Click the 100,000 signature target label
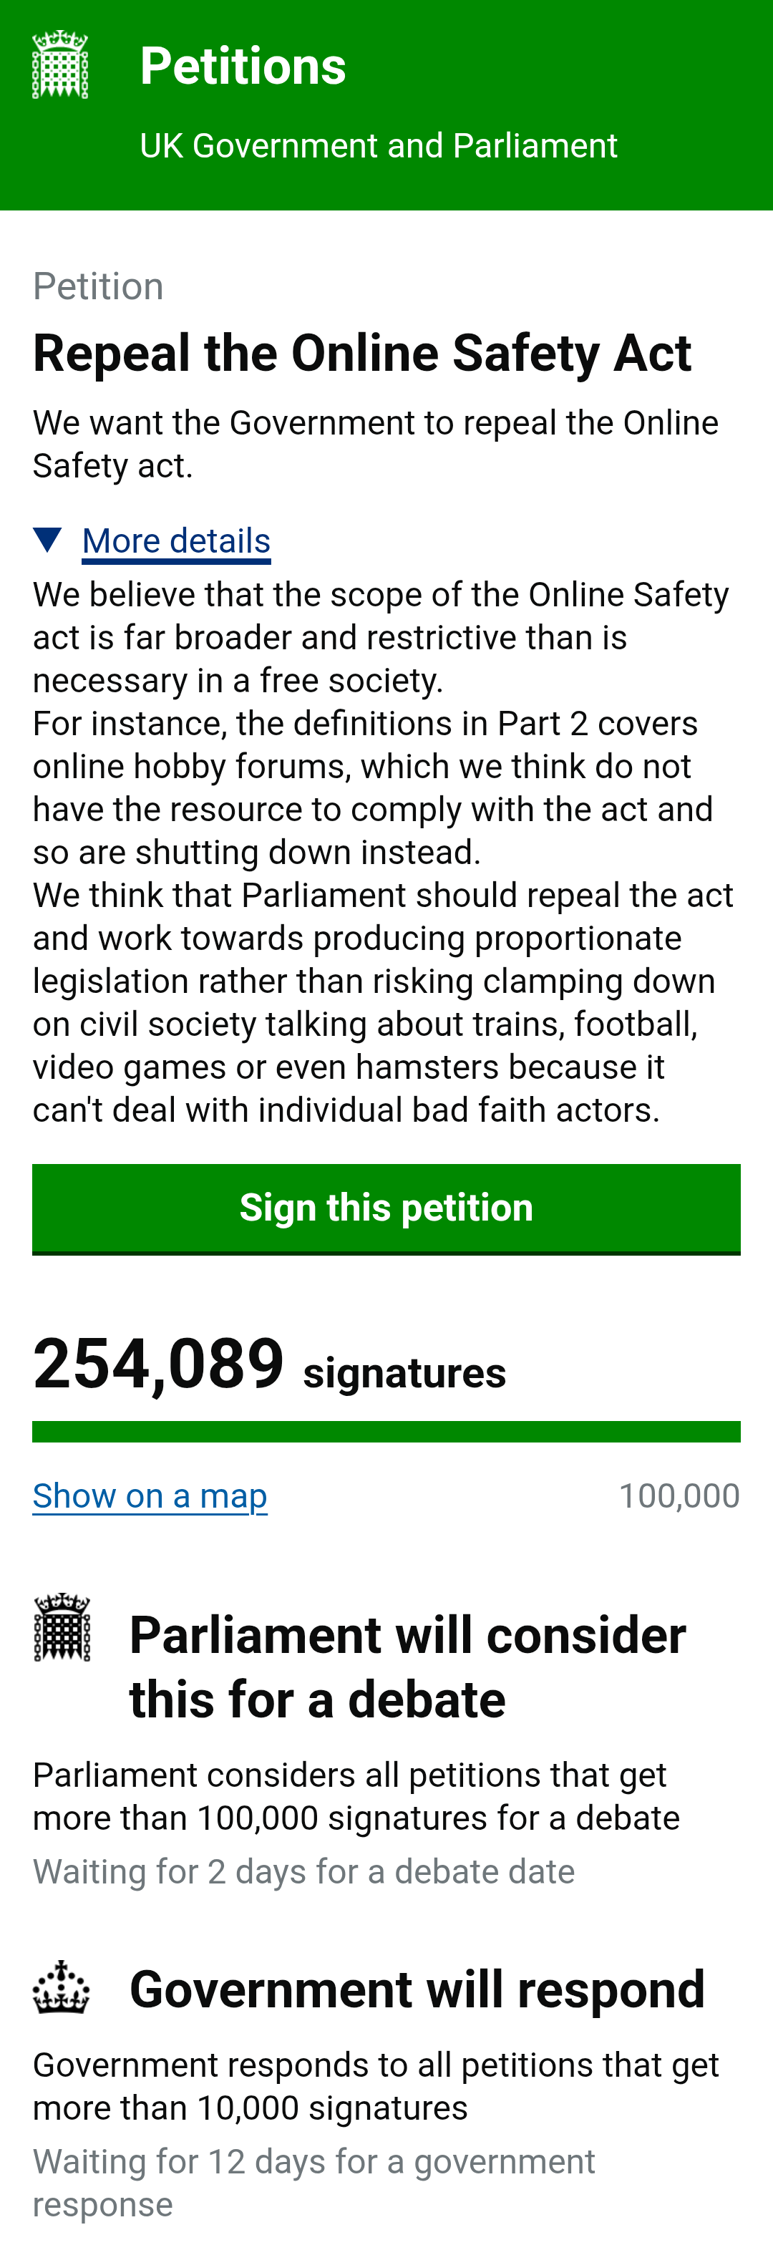The image size is (773, 2245). (x=679, y=1495)
